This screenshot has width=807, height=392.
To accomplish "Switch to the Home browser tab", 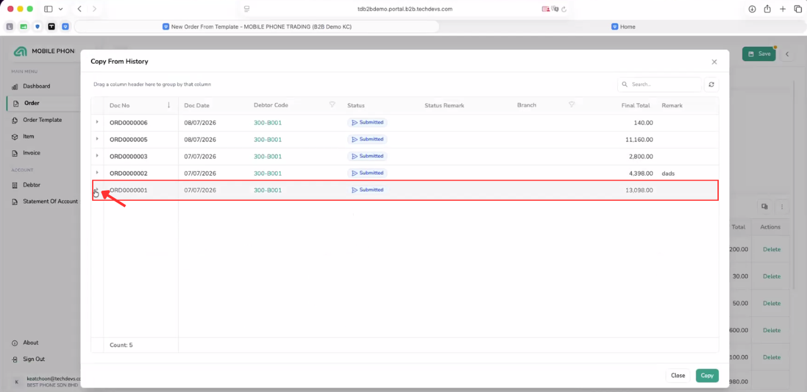I will 623,27.
